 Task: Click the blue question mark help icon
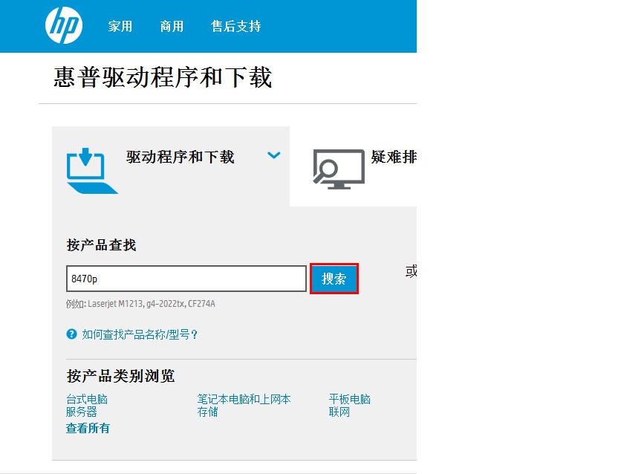(72, 334)
